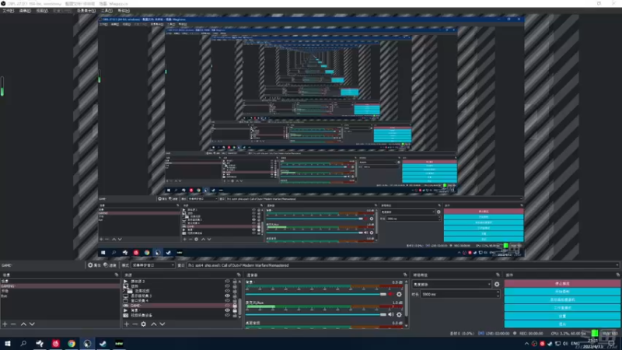Open the red music app on taskbar
The image size is (622, 350).
[x=55, y=344]
